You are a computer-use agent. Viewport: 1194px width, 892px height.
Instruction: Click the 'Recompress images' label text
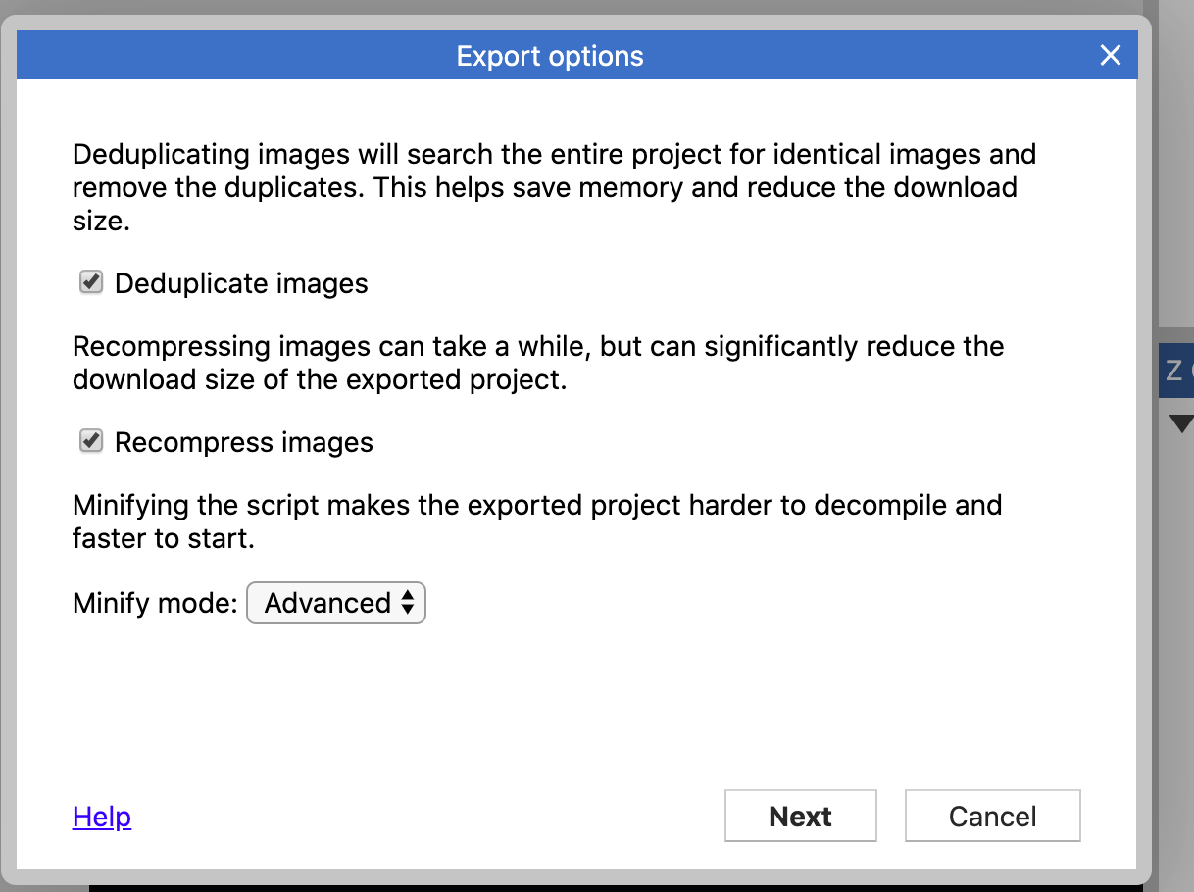pos(244,443)
